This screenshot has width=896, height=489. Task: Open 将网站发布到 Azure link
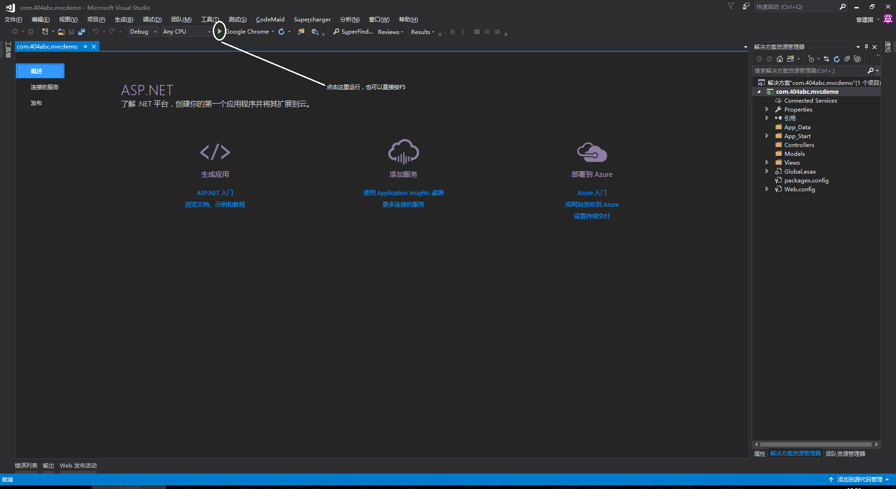point(592,204)
